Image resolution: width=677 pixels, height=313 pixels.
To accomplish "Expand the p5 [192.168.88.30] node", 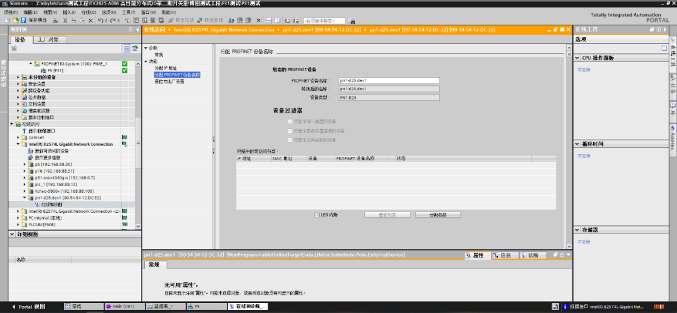I will 24,164.
